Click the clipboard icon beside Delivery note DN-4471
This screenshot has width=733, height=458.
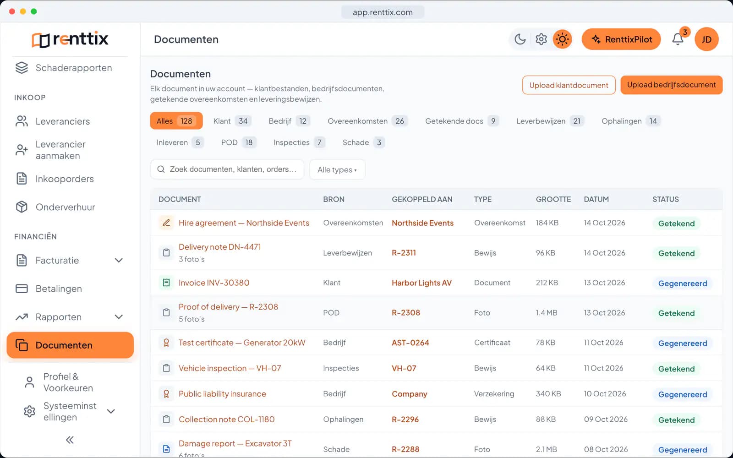166,253
